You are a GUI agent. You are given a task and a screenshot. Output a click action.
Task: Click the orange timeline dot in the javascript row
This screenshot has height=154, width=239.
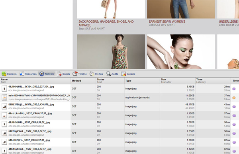coord(234,97)
